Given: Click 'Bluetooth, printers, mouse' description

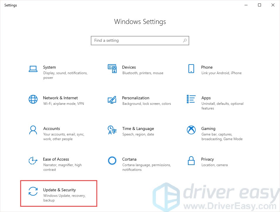Looking at the screenshot, I should 143,73.
